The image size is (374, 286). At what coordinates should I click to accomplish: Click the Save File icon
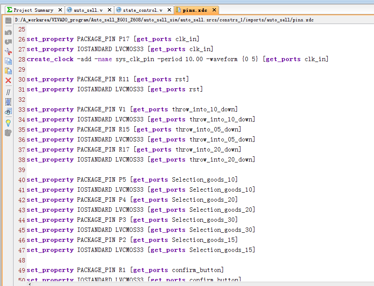tap(8, 21)
